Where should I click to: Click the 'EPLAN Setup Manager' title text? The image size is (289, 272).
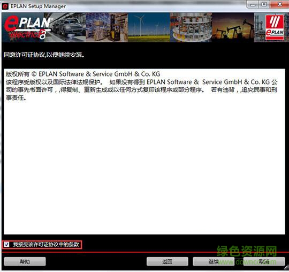click(x=38, y=6)
